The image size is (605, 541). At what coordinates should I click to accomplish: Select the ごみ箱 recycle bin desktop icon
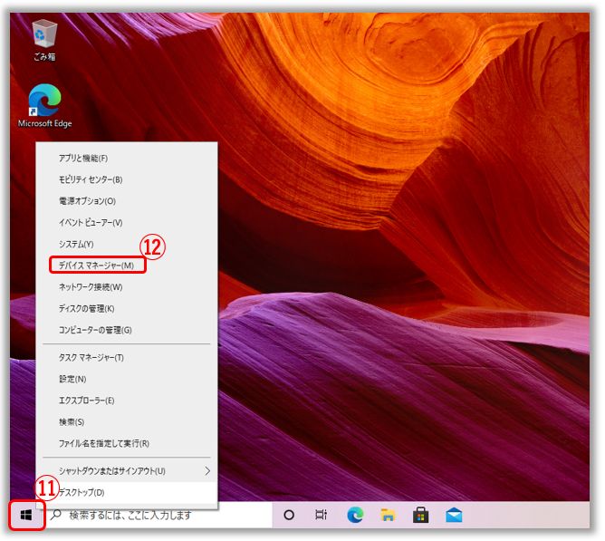pyautogui.click(x=44, y=40)
